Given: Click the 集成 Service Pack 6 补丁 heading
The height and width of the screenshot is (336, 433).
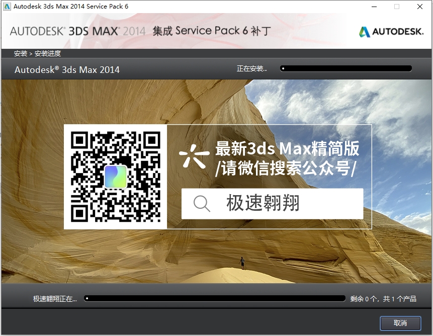Looking at the screenshot, I should (x=212, y=31).
